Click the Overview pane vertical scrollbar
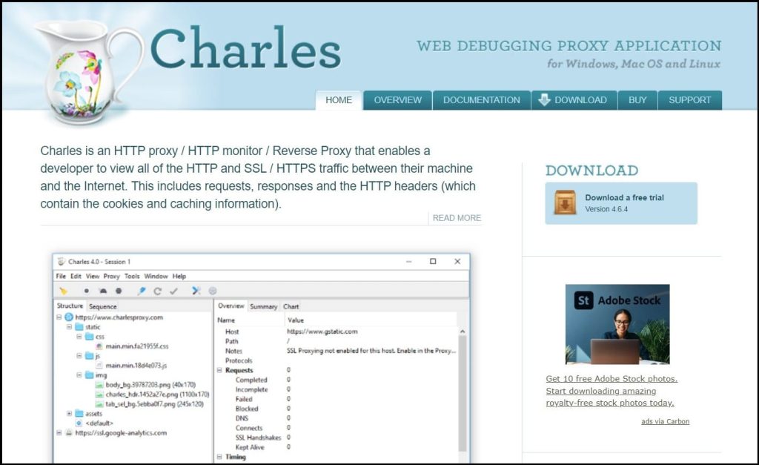The width and height of the screenshot is (759, 465). pos(463,393)
